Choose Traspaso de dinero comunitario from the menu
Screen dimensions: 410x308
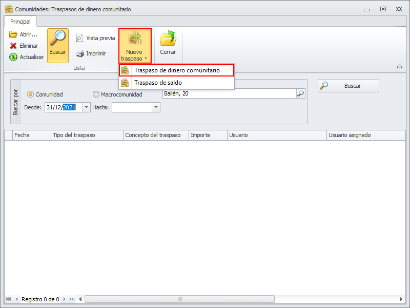tap(177, 70)
